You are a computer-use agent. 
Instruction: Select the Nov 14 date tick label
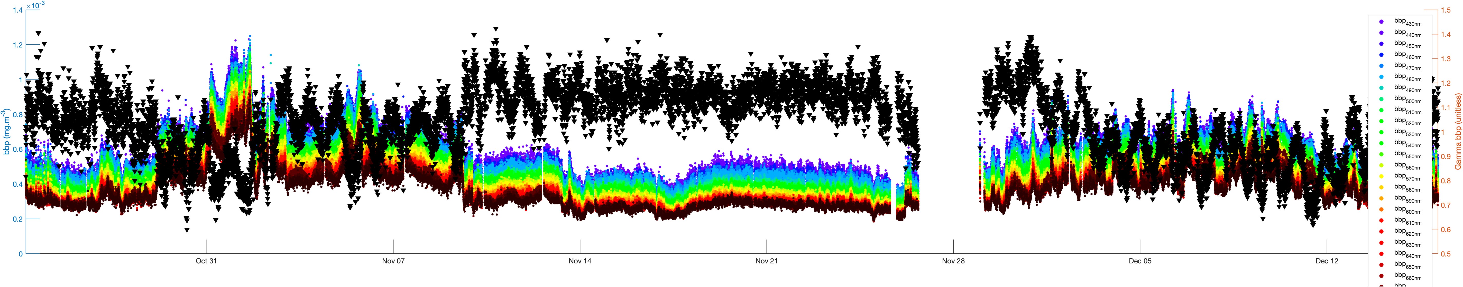click(x=580, y=261)
